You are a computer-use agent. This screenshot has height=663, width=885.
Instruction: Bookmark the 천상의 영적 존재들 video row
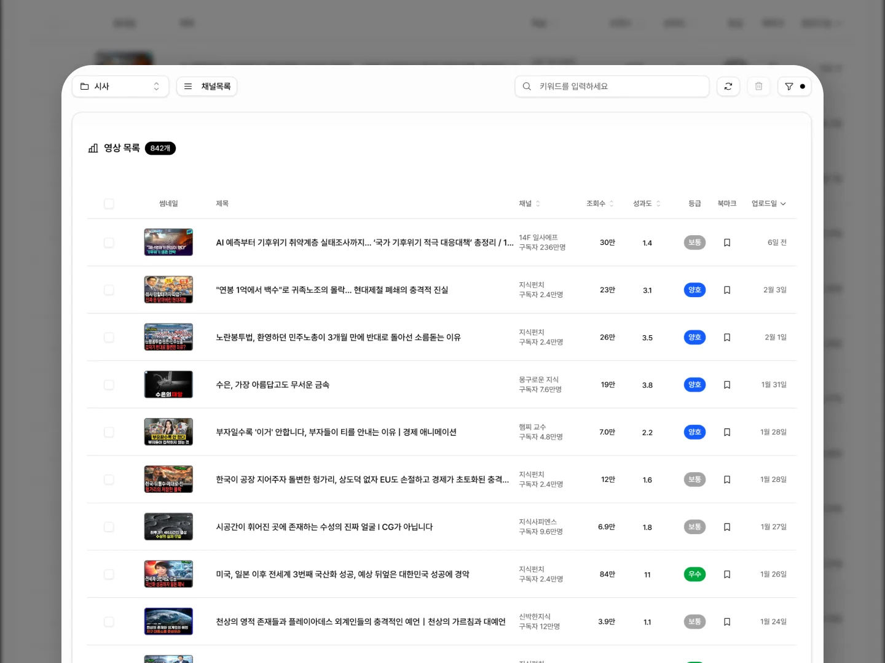tap(727, 622)
